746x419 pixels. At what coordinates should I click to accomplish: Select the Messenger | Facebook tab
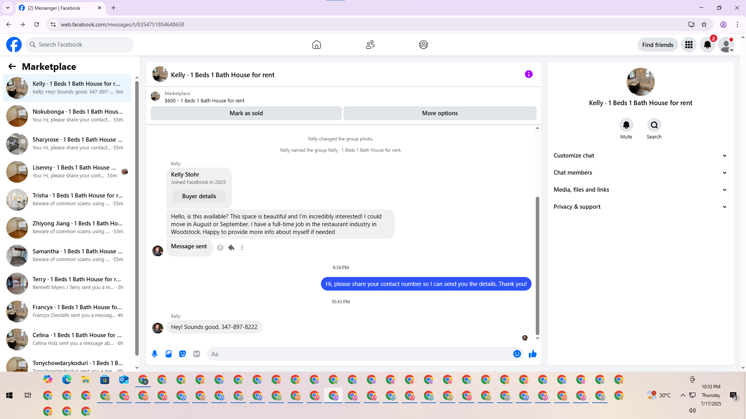point(60,8)
